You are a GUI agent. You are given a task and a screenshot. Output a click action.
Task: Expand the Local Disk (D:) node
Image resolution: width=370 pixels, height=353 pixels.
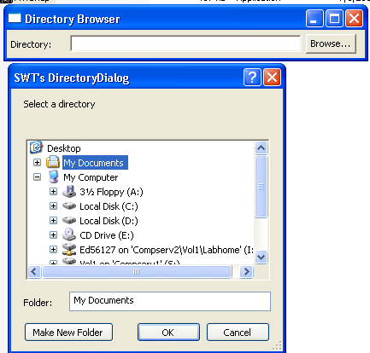pos(53,221)
